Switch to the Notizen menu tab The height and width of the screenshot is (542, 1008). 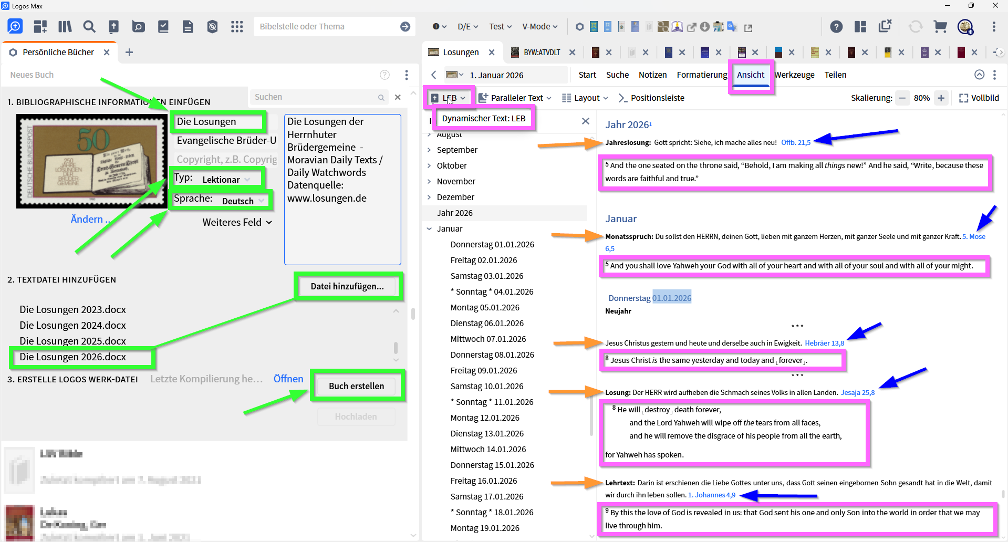(652, 75)
